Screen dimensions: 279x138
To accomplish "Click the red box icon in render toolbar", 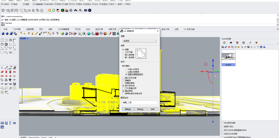I will pyautogui.click(x=97, y=34).
